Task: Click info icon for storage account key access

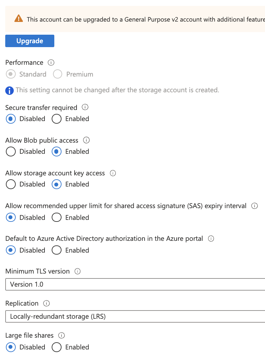Action: [x=113, y=173]
